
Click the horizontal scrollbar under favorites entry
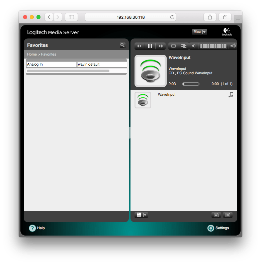[68, 71]
